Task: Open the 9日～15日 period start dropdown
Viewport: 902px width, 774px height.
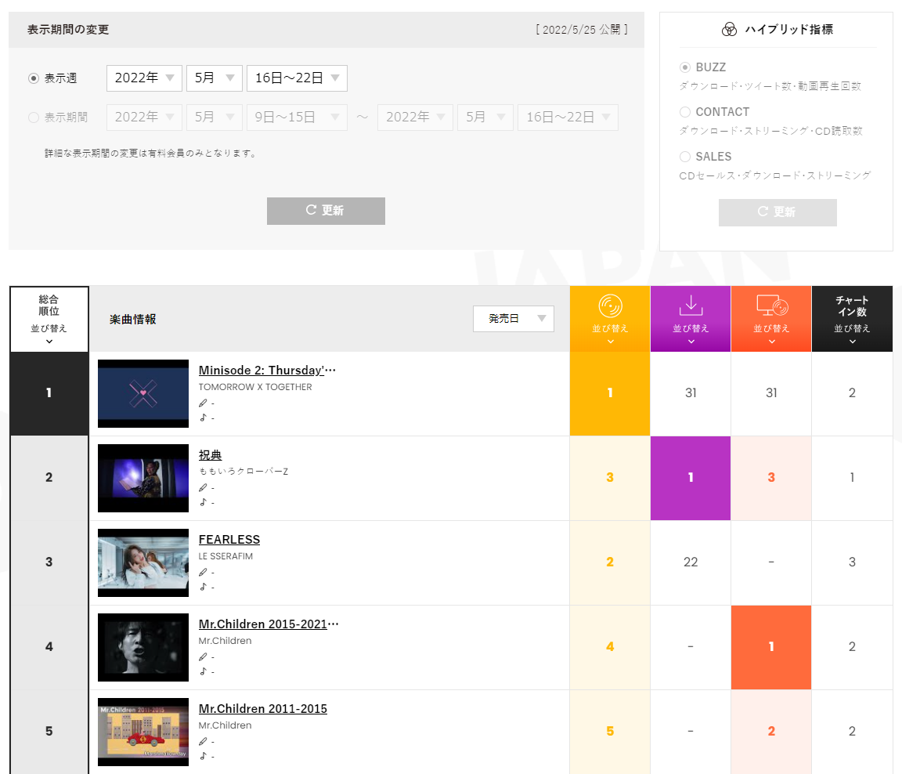Action: point(297,118)
